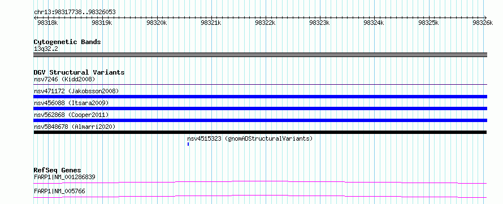The width and height of the screenshot is (503, 204).
Task: Select the 98324k ruler tick label
Action: coord(374,23)
